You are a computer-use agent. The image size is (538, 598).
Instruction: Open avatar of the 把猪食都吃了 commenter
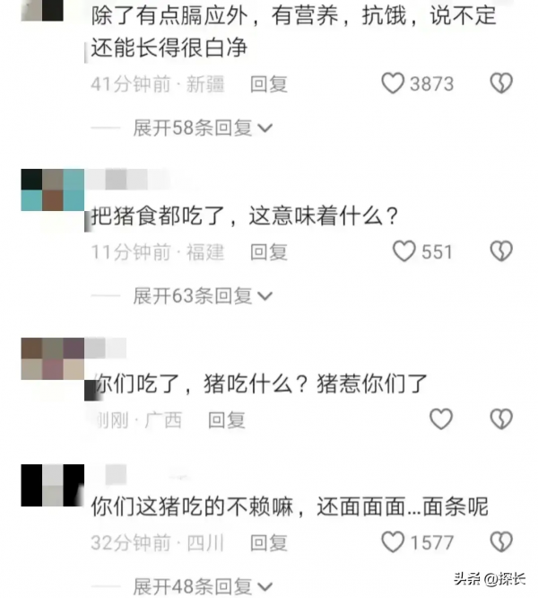click(x=53, y=190)
